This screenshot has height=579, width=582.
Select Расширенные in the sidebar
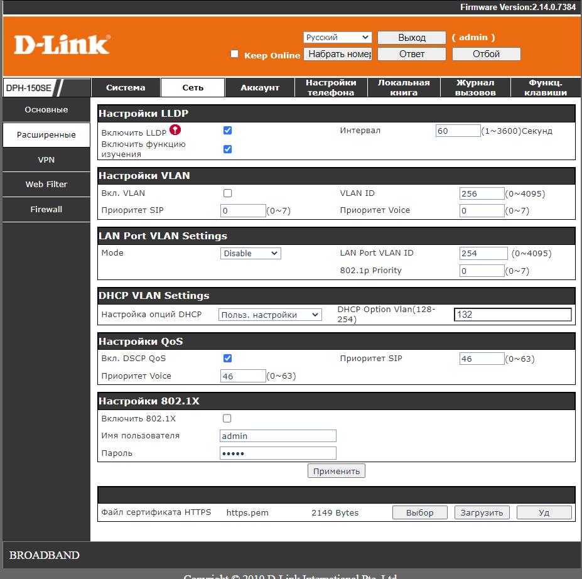[46, 135]
